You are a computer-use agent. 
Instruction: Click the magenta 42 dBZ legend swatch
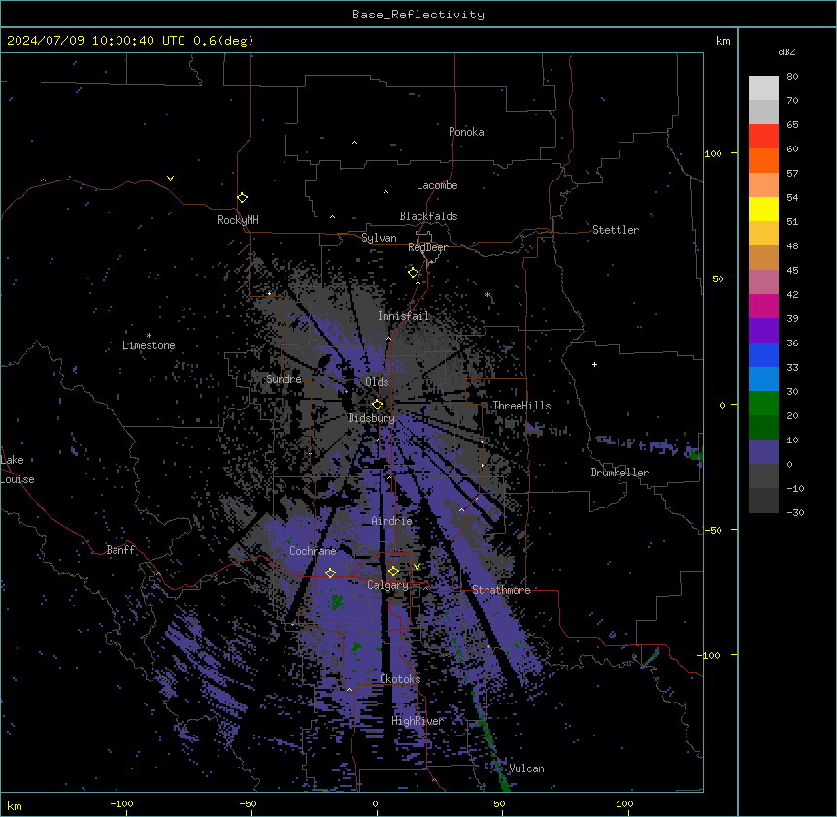[x=763, y=306]
